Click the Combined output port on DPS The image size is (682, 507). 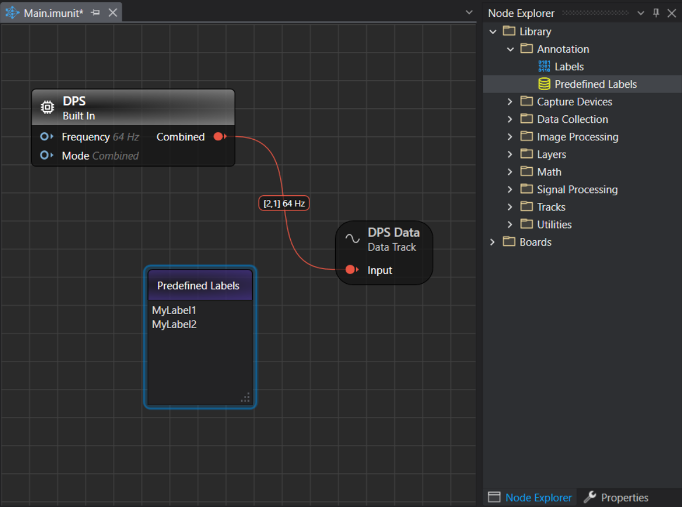(x=219, y=137)
